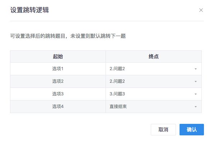Open the 直接结束 destination dropdown
This screenshot has width=214, height=144.
[154, 107]
